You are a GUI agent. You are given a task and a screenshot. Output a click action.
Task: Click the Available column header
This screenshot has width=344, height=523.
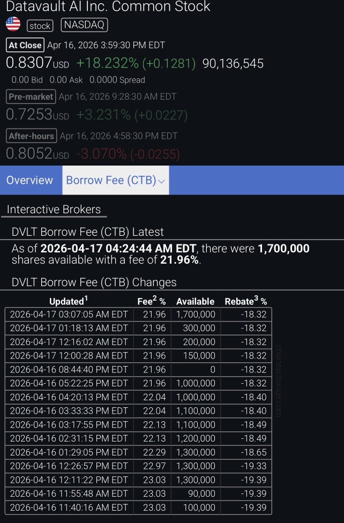[x=195, y=302]
